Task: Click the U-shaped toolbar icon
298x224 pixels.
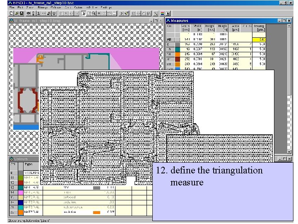Action: (x=54, y=13)
